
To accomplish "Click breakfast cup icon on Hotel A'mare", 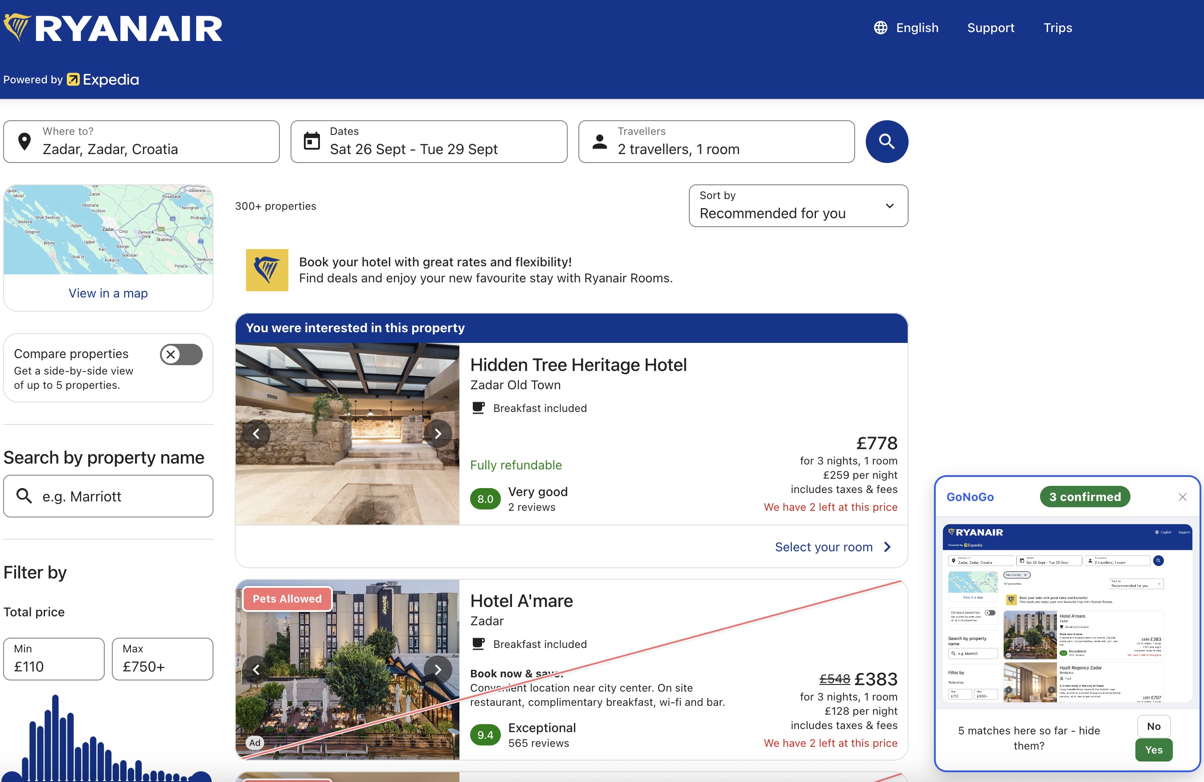I will (478, 644).
